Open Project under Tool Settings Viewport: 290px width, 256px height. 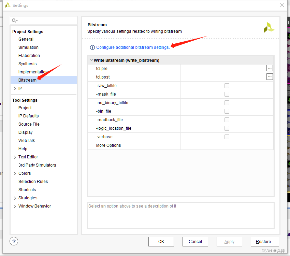click(25, 108)
